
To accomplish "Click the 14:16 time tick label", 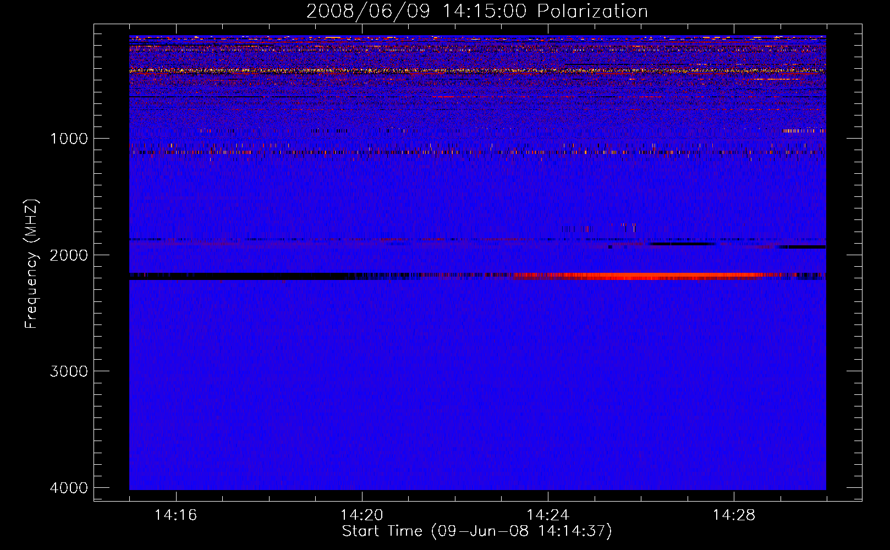I will [175, 515].
